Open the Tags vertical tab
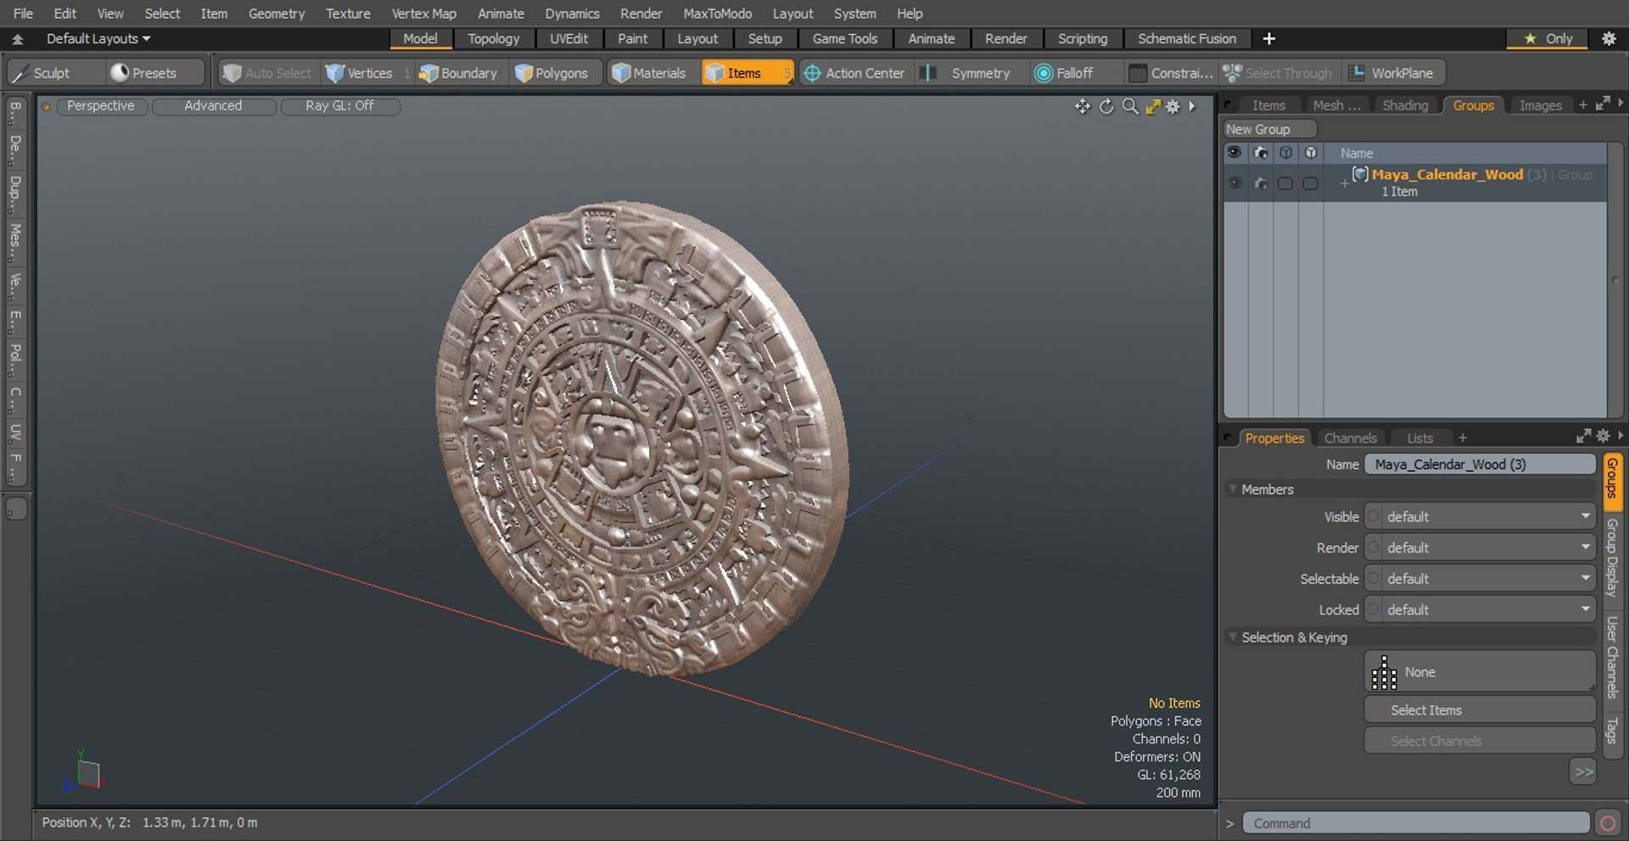 [x=1612, y=731]
